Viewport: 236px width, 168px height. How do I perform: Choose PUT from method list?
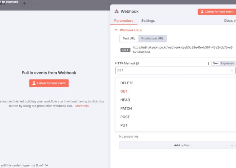[175, 125]
